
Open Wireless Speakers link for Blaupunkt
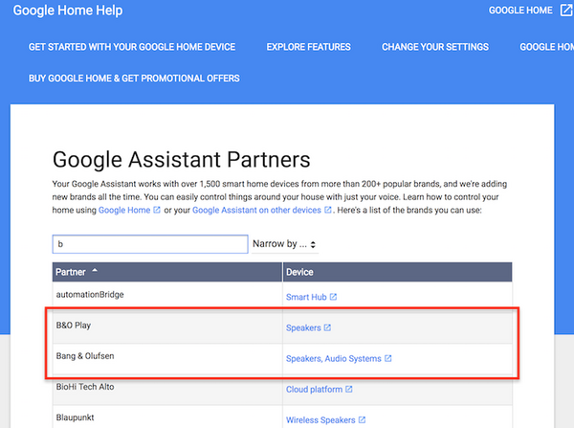pyautogui.click(x=320, y=420)
